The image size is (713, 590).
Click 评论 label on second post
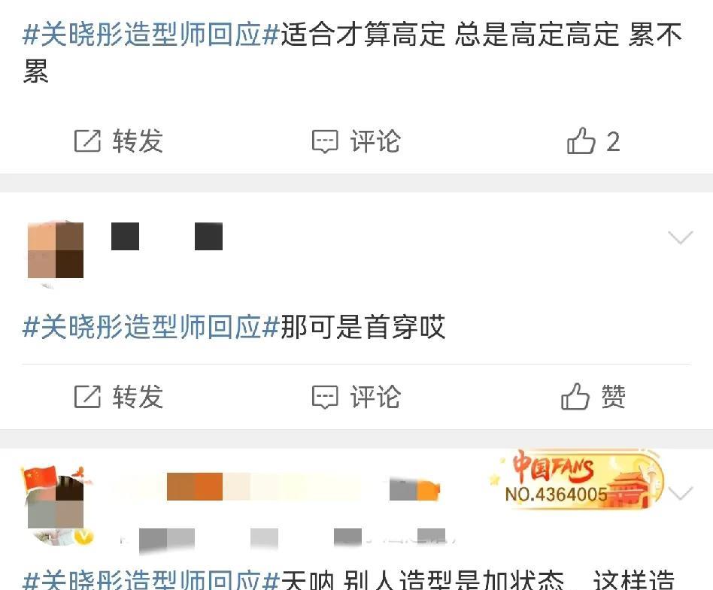pyautogui.click(x=375, y=397)
